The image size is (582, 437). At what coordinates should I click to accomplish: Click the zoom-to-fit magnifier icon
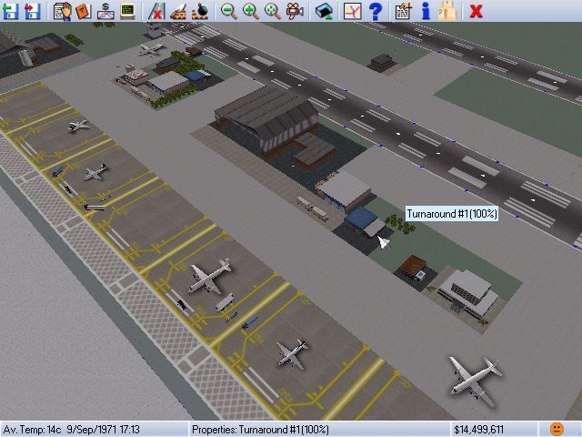(x=273, y=11)
